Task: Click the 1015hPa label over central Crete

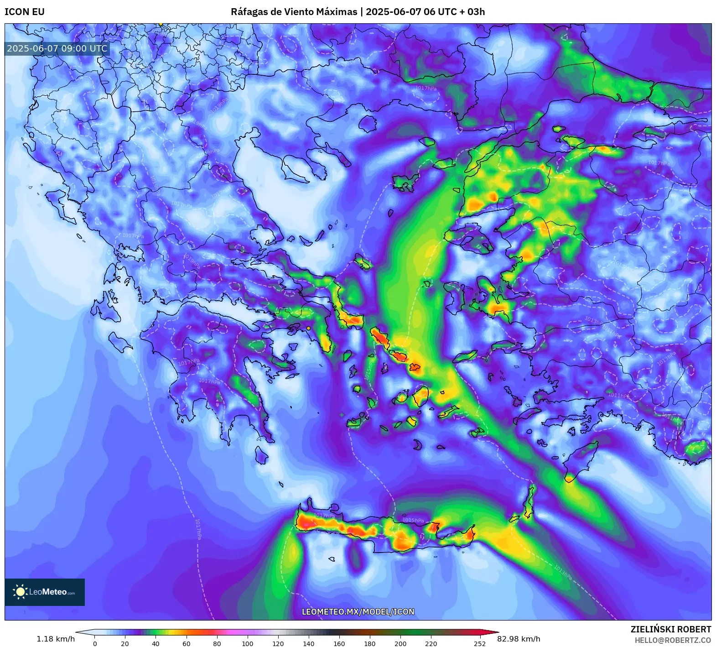Action: (x=413, y=520)
